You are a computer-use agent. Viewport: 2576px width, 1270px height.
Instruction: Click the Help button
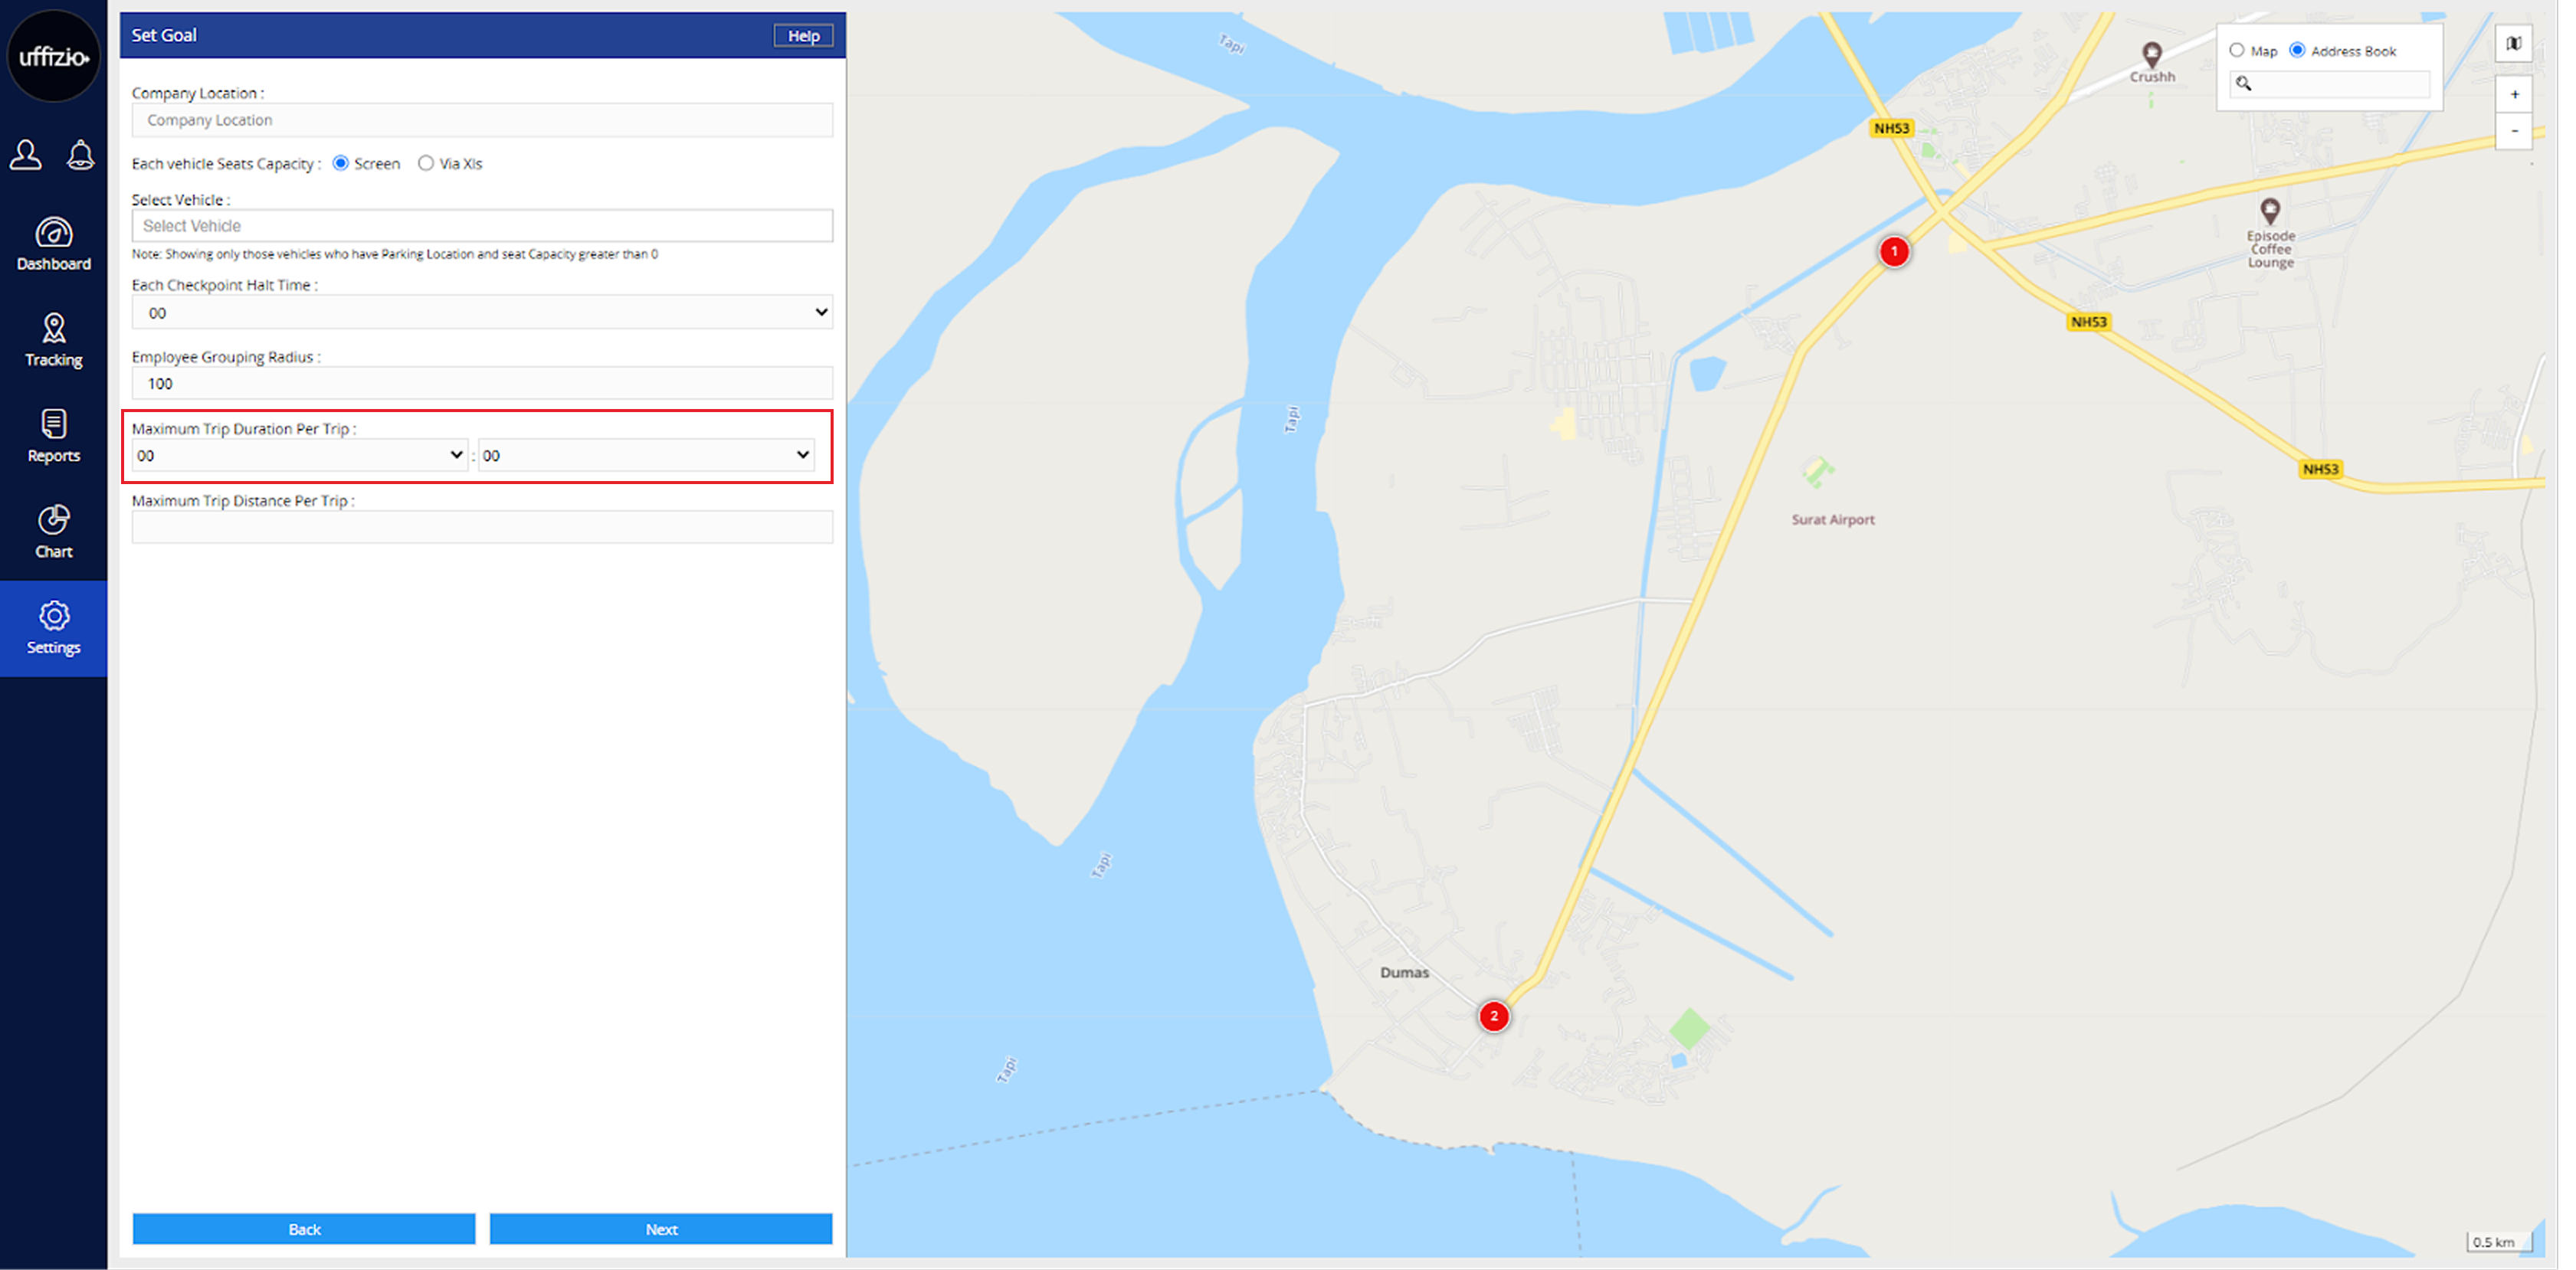point(802,35)
